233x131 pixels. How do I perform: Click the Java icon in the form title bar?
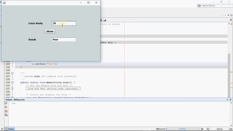4,3
